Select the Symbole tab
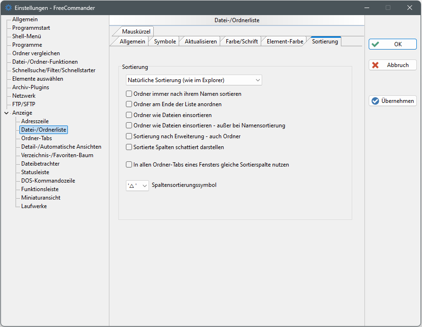The height and width of the screenshot is (327, 422). coord(165,42)
